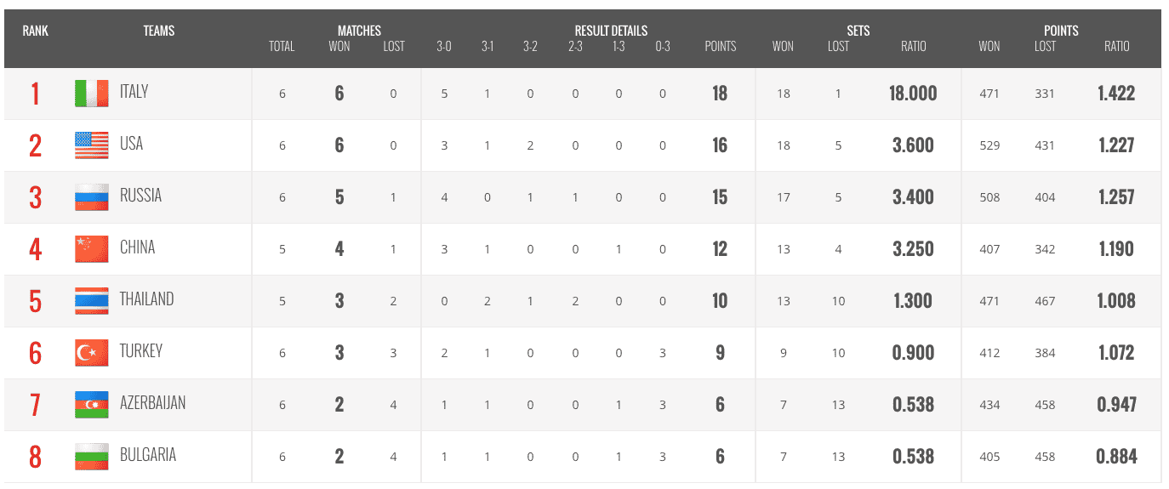Select the 3-0 result column header
Viewport: 1169px width, 489px height.
444,47
